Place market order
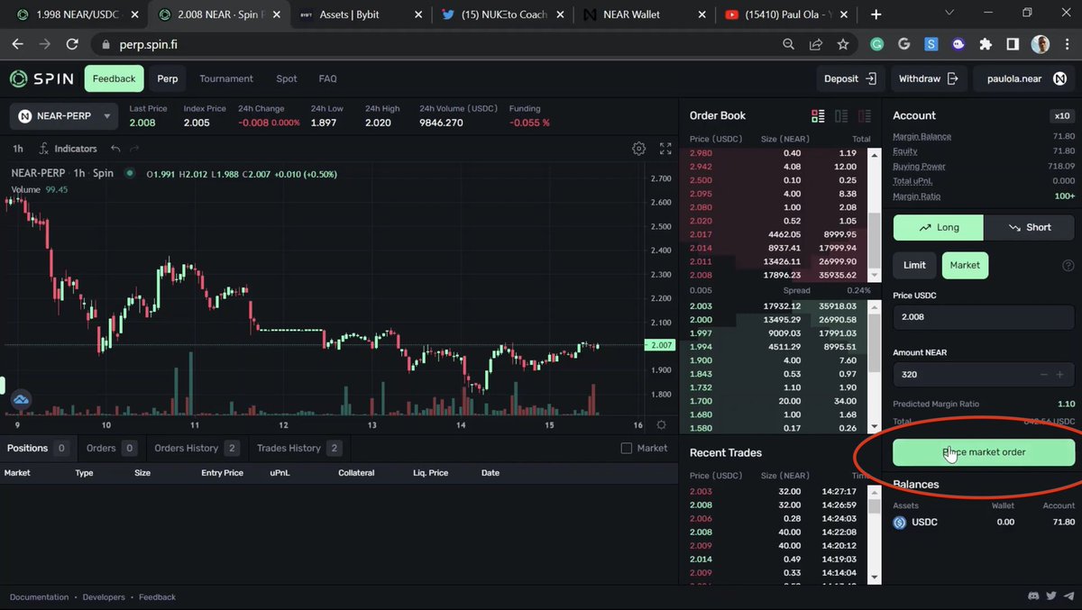 984,452
